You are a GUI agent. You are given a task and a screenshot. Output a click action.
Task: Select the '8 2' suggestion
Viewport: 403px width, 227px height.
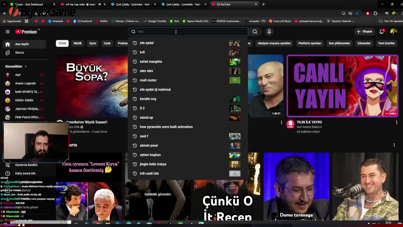(188, 108)
